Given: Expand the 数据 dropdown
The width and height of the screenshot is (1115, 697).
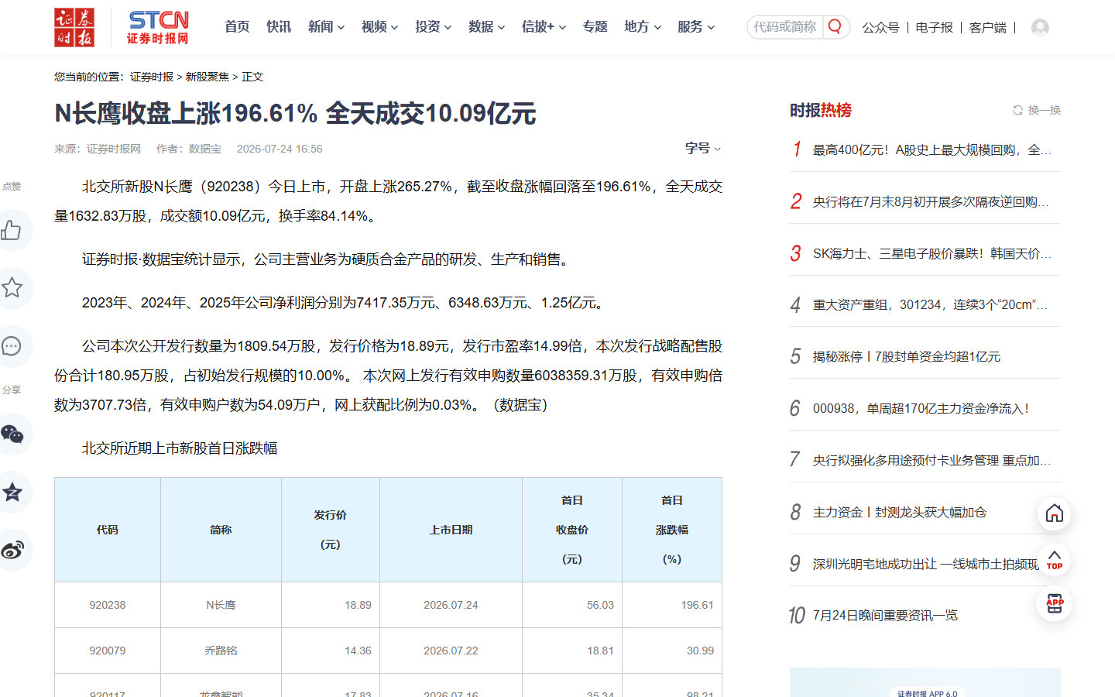Looking at the screenshot, I should pos(486,26).
